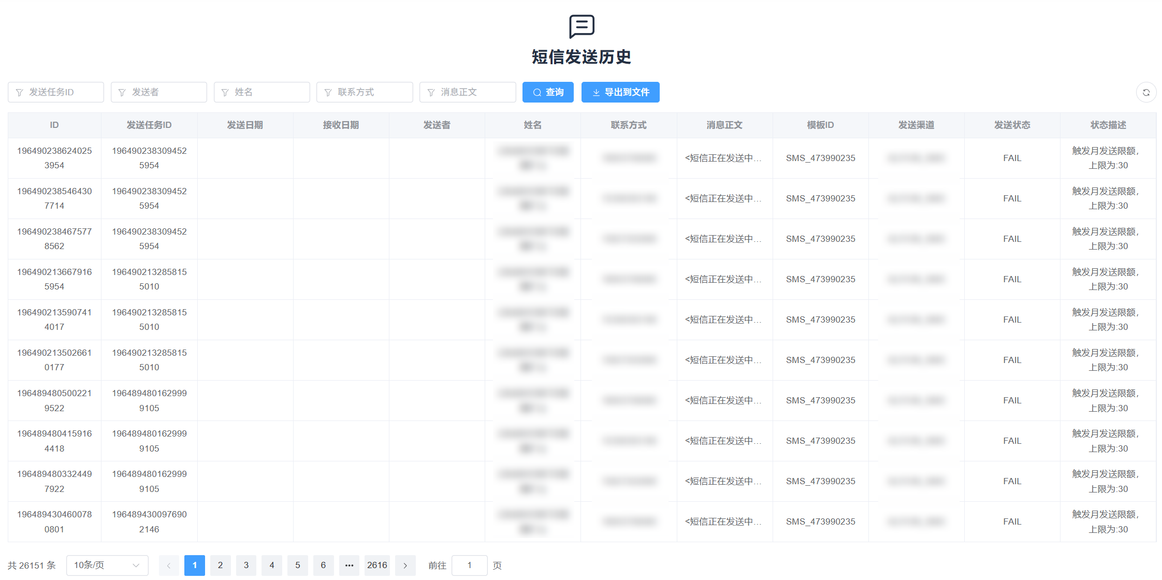This screenshot has height=580, width=1162.
Task: Click the 查询 query button
Action: click(548, 92)
